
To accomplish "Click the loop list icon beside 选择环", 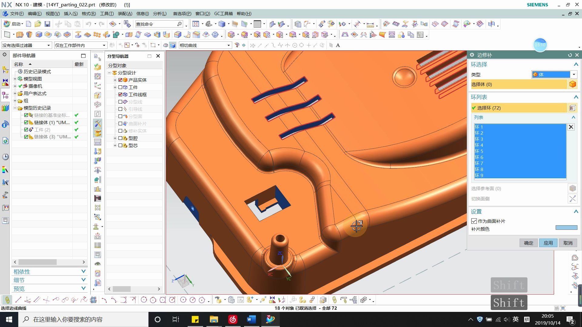I will pyautogui.click(x=572, y=108).
